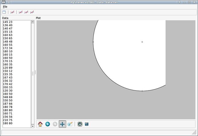Select data row '156 56'
Screen dimensions: 198x136
click(17, 117)
